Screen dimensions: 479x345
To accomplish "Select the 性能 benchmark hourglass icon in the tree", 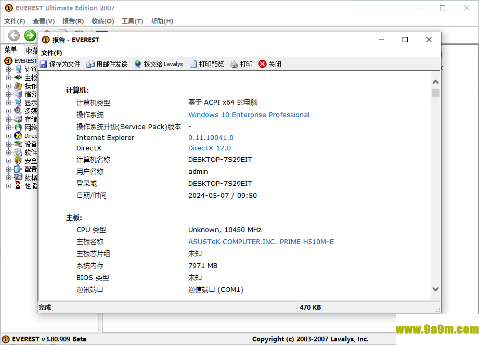I will click(18, 185).
